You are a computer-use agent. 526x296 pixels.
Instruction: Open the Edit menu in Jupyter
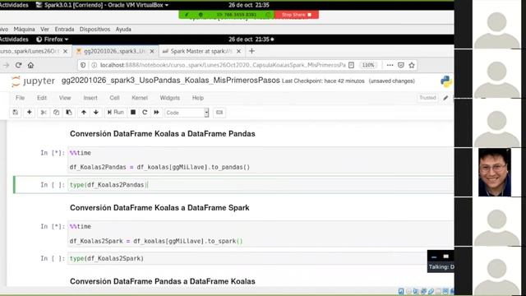pyautogui.click(x=42, y=98)
